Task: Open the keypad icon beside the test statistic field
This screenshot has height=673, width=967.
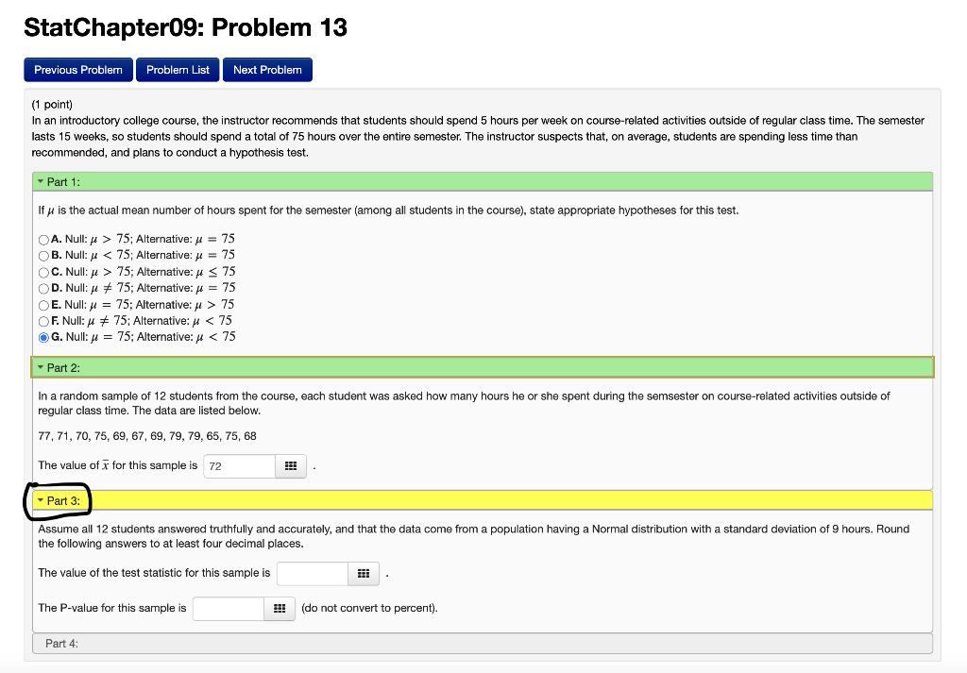Action: pyautogui.click(x=363, y=573)
